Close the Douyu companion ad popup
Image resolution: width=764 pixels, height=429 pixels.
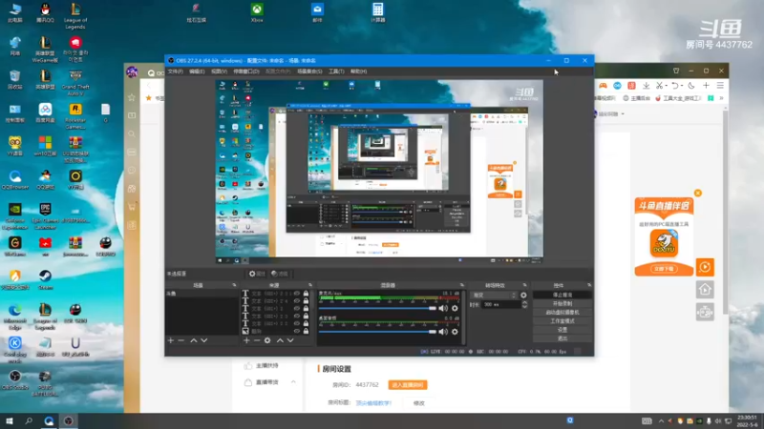point(698,194)
